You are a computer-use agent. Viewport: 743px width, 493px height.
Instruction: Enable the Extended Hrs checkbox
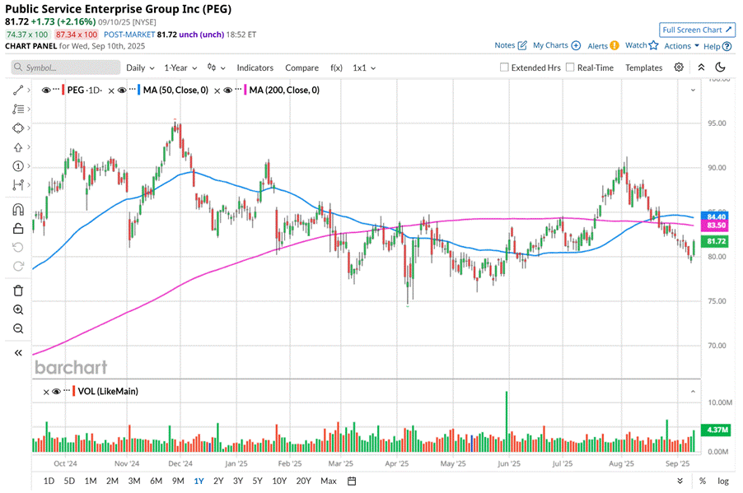click(x=504, y=67)
